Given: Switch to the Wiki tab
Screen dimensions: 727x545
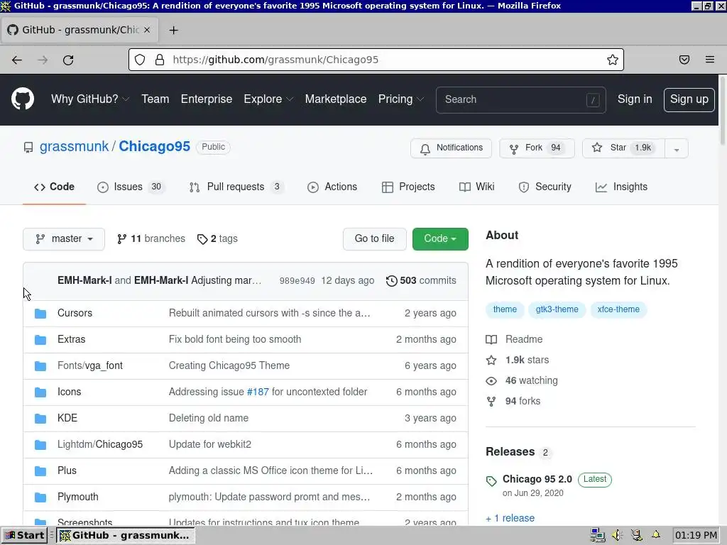Looking at the screenshot, I should (476, 187).
